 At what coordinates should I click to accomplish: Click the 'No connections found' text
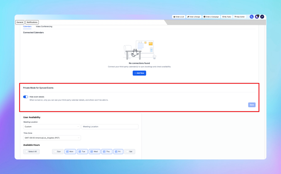click(139, 63)
